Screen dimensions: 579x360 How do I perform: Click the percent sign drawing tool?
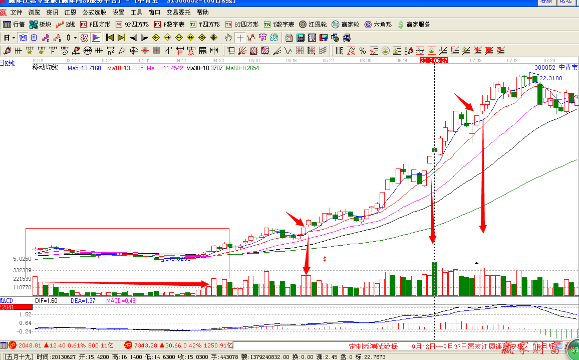[x=362, y=50]
